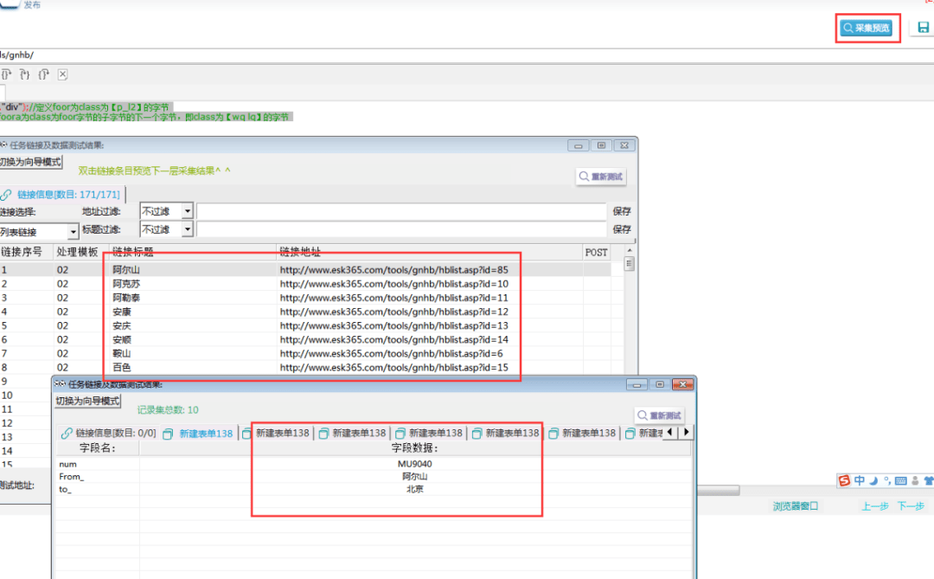
Task: Click 重新测试 in the back test-result window
Action: pyautogui.click(x=600, y=177)
